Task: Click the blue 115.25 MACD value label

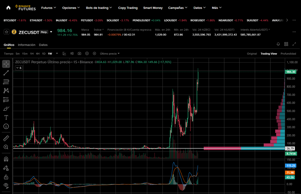Action: (x=291, y=165)
